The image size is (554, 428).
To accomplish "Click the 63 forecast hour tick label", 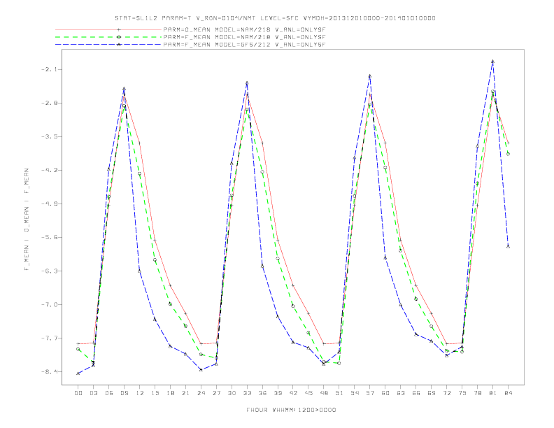I will (x=401, y=393).
